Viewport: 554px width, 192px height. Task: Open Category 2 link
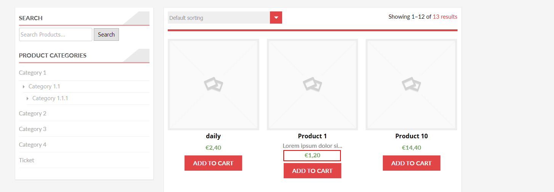point(33,113)
